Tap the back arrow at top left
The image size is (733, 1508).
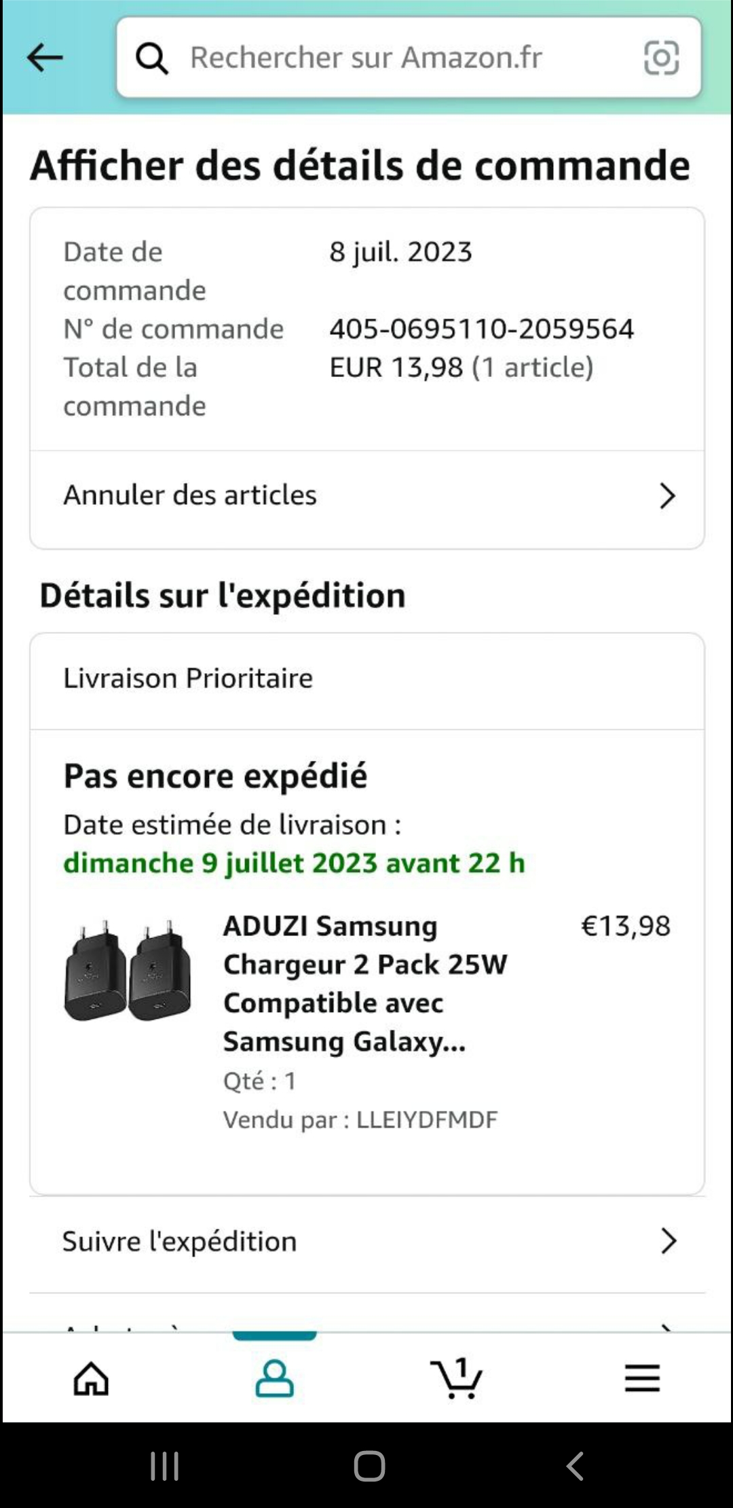(x=45, y=58)
